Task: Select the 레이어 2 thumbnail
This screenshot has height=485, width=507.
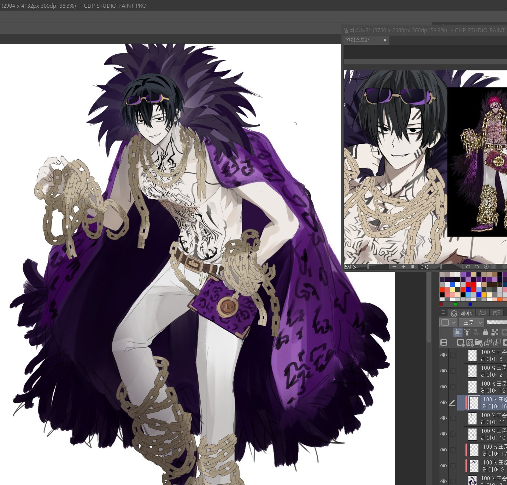Action: pyautogui.click(x=472, y=371)
